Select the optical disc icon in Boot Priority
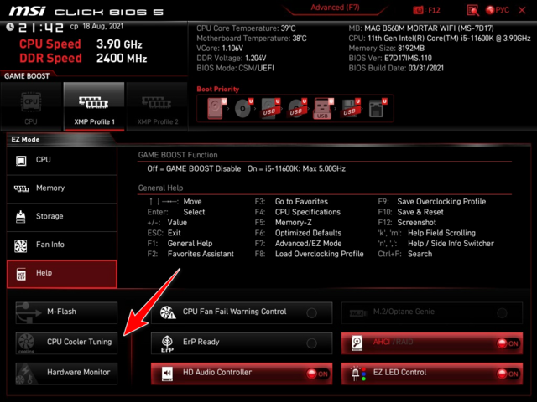Viewport: 537px width, 402px height. tap(243, 109)
